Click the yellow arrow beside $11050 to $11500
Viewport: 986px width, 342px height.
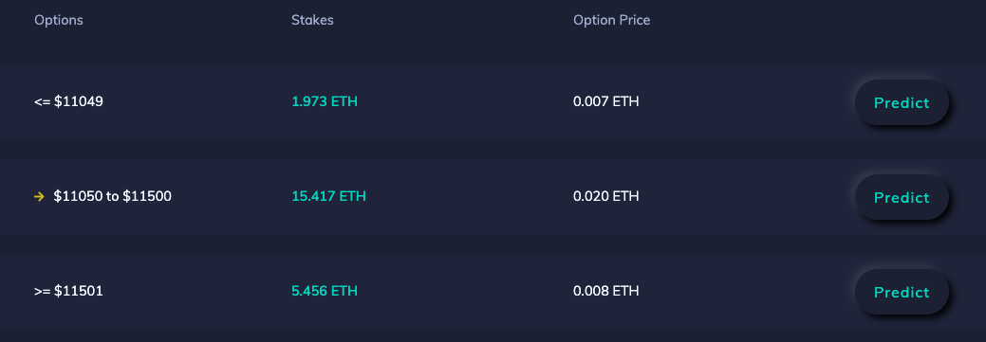point(39,196)
